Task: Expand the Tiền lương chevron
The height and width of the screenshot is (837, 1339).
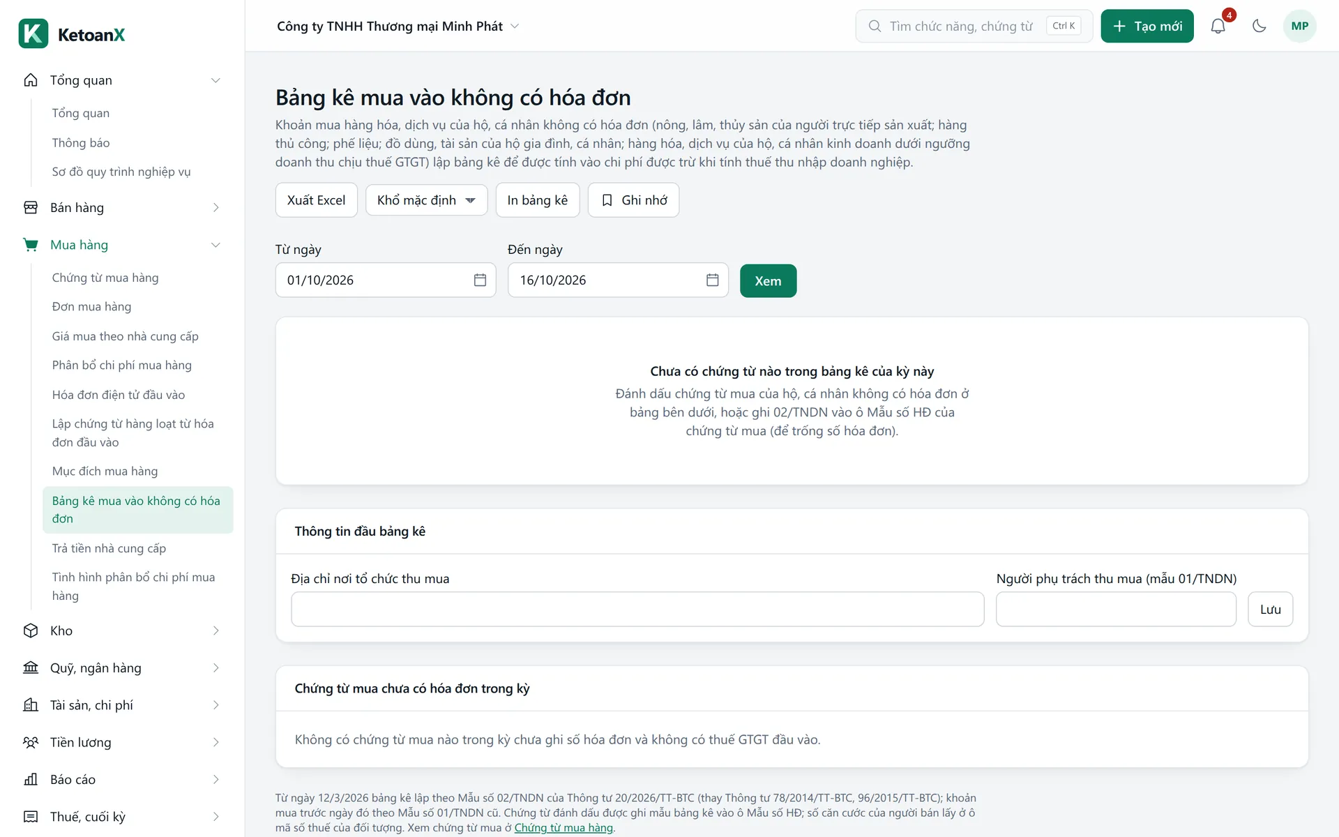Action: [x=215, y=742]
